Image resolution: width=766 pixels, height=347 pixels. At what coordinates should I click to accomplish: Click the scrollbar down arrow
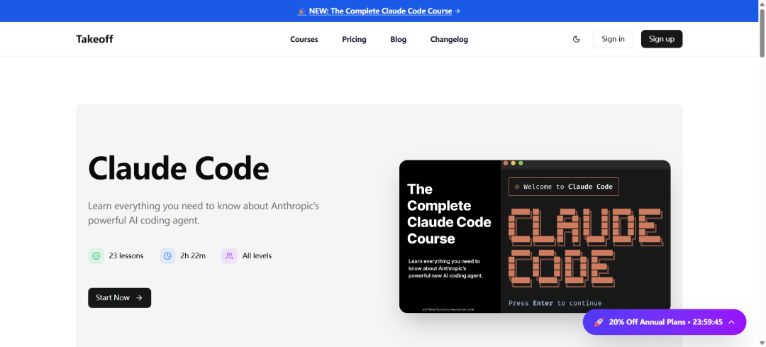[x=762, y=343]
